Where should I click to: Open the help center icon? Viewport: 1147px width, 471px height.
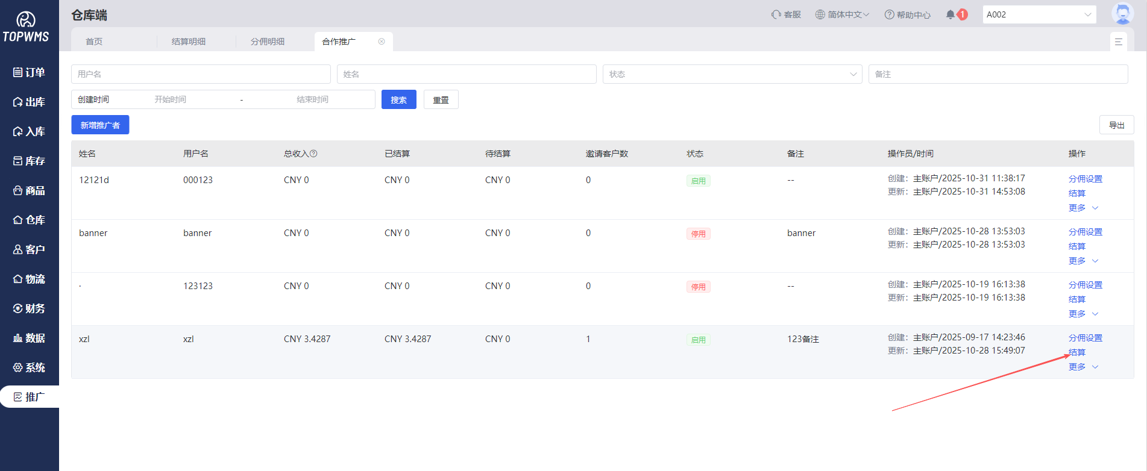point(889,14)
